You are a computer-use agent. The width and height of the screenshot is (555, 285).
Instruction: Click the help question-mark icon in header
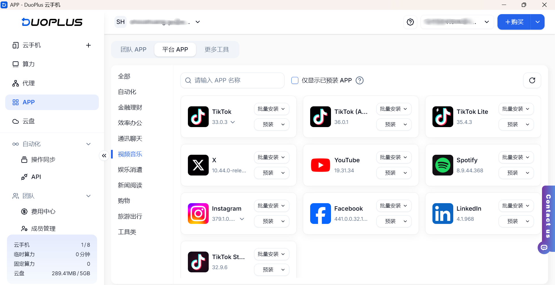coord(410,22)
